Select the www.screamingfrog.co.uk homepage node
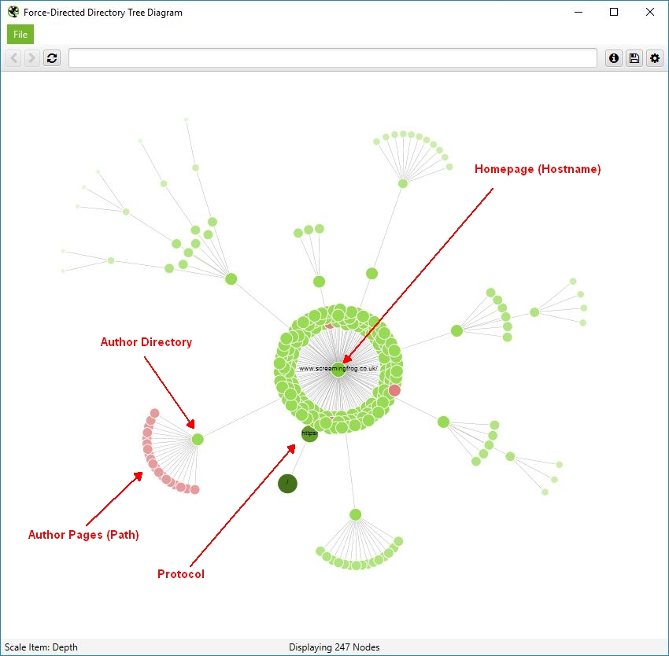Image resolution: width=669 pixels, height=656 pixels. (338, 370)
